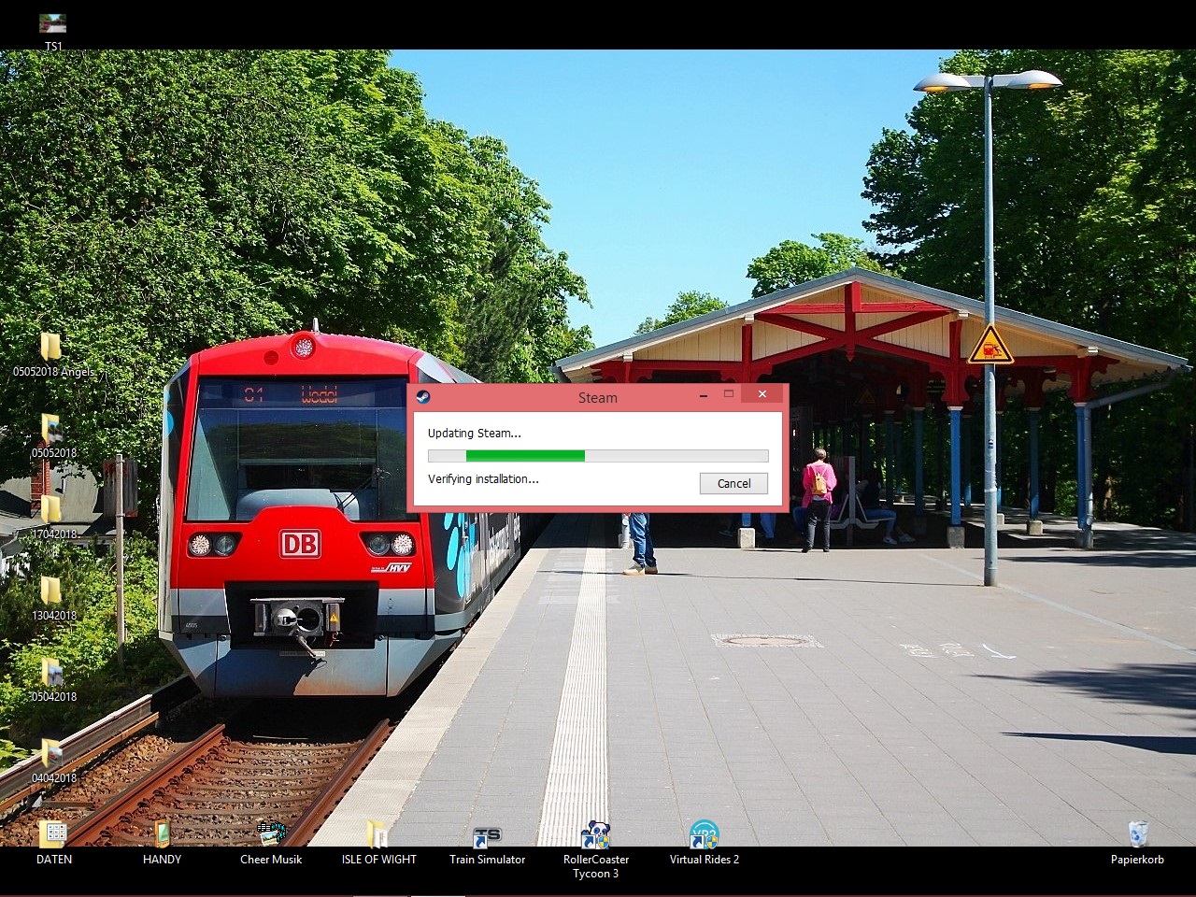
Task: Select the HANDY desktop icon
Action: (162, 834)
